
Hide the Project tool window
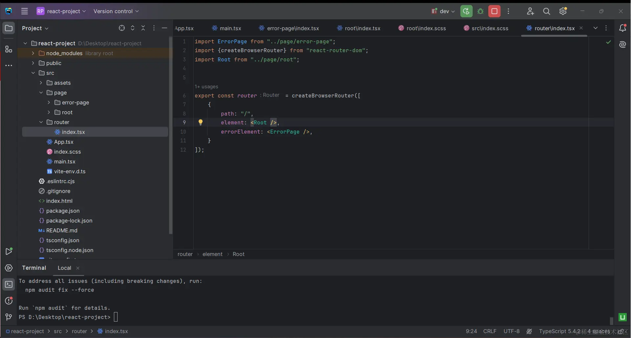(x=164, y=28)
